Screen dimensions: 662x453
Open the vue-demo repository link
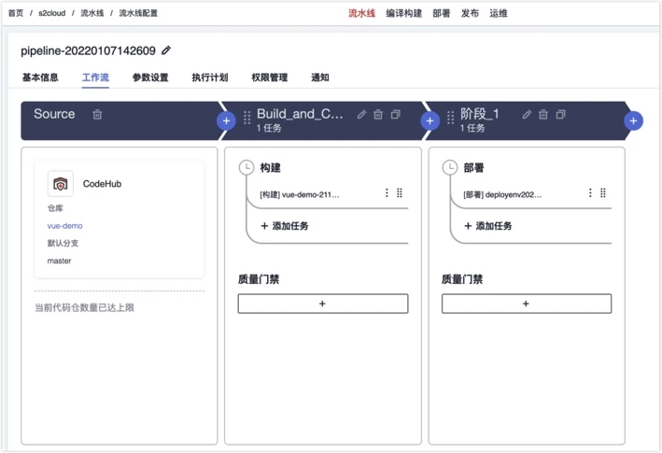pyautogui.click(x=64, y=226)
